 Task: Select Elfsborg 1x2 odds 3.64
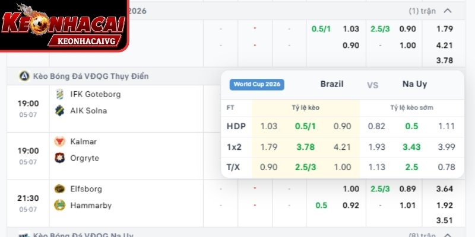tap(444, 189)
